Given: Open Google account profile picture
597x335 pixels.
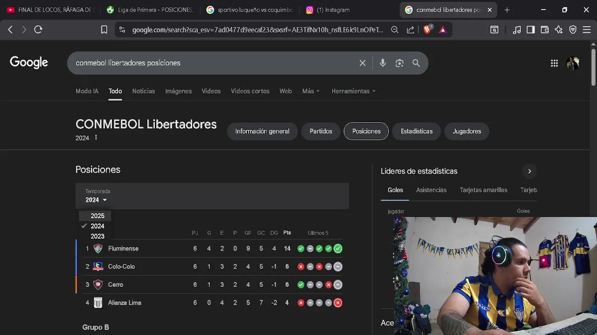Looking at the screenshot, I should [x=573, y=63].
